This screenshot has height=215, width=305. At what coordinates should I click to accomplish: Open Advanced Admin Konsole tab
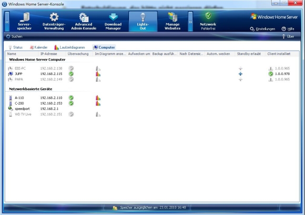(x=84, y=21)
